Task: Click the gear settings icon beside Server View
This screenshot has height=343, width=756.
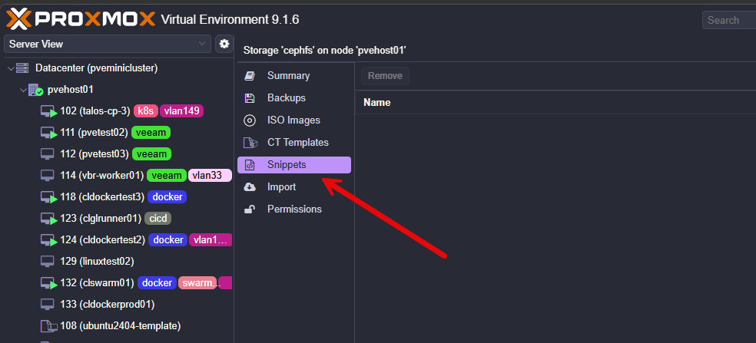Action: click(224, 45)
